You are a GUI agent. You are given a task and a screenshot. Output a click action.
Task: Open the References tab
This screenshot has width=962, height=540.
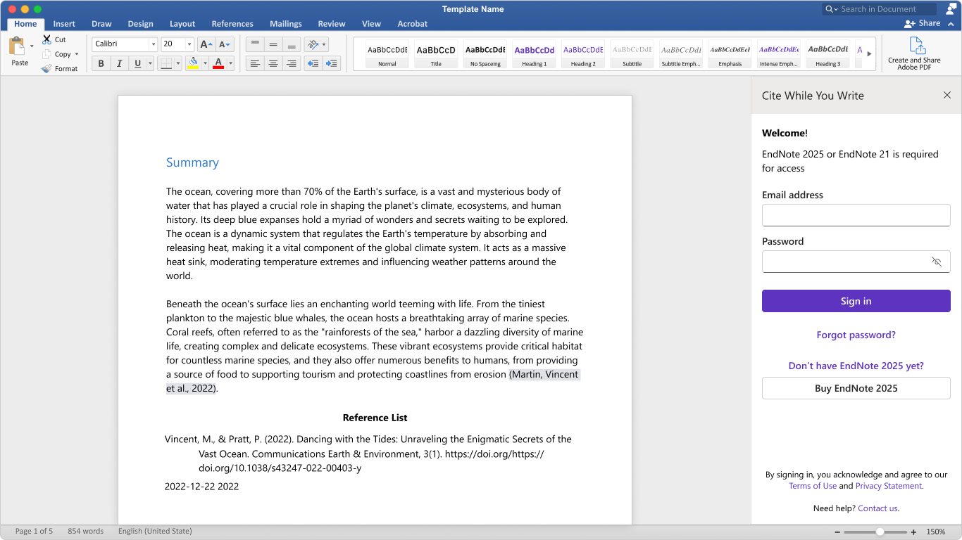point(232,24)
